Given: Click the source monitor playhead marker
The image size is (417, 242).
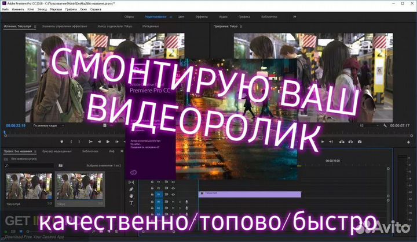Looking at the screenshot, I should [5, 132].
